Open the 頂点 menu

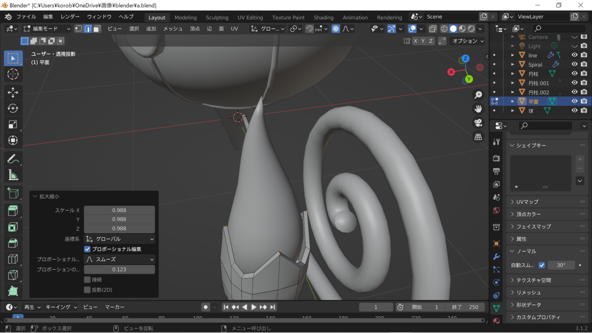point(195,29)
